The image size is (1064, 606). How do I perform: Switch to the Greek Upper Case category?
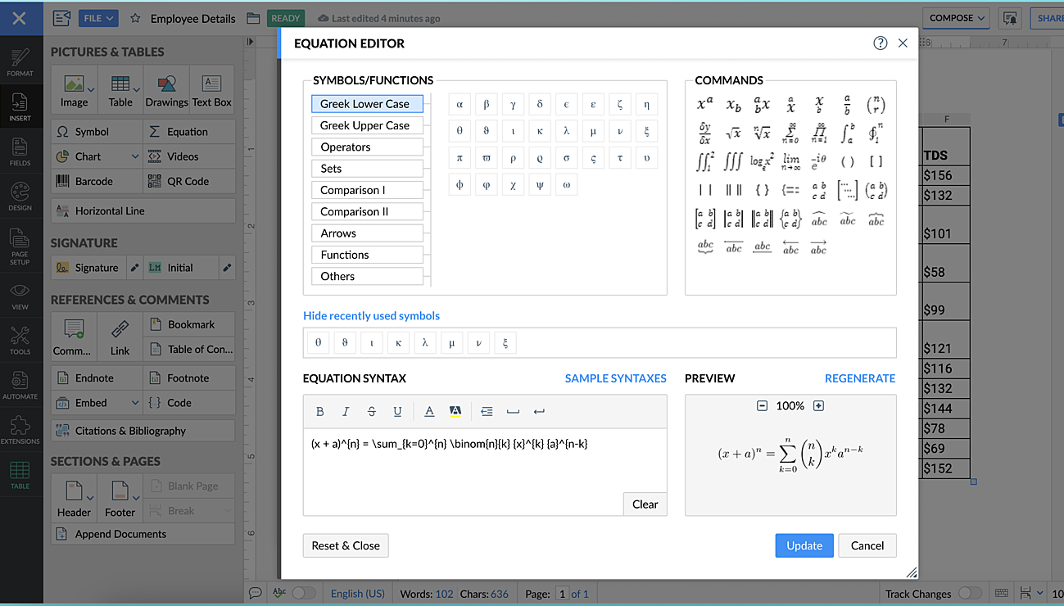click(367, 125)
